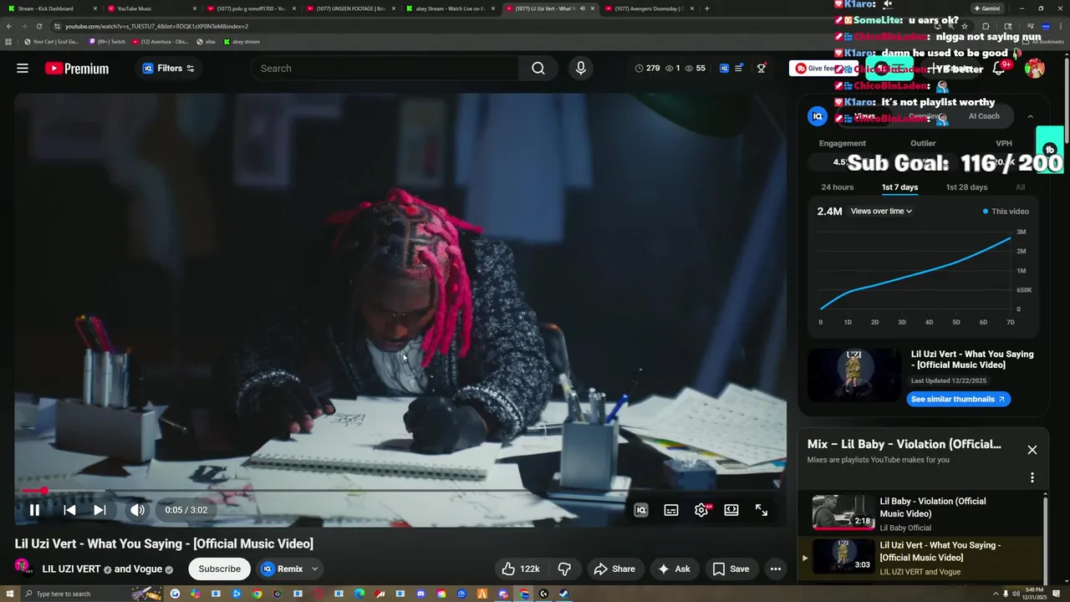Click the vidIQ icon in player controls

641,510
